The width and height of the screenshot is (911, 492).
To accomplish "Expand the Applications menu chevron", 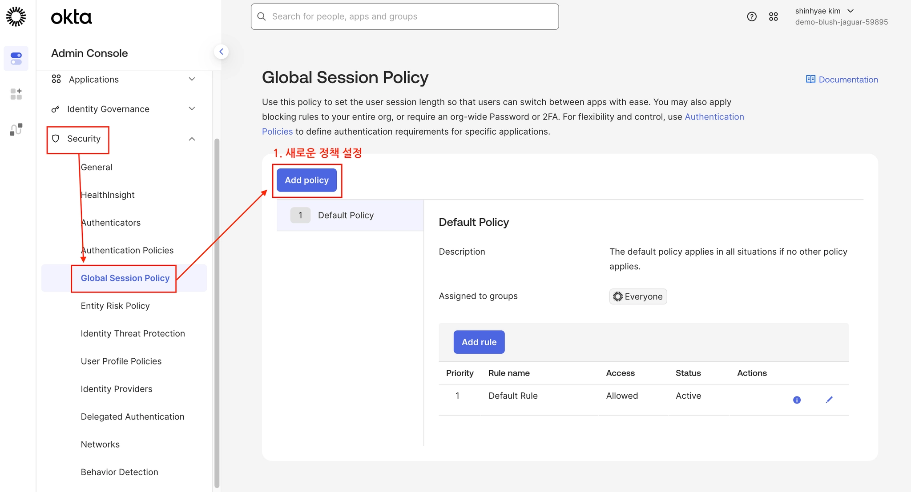I will click(192, 79).
